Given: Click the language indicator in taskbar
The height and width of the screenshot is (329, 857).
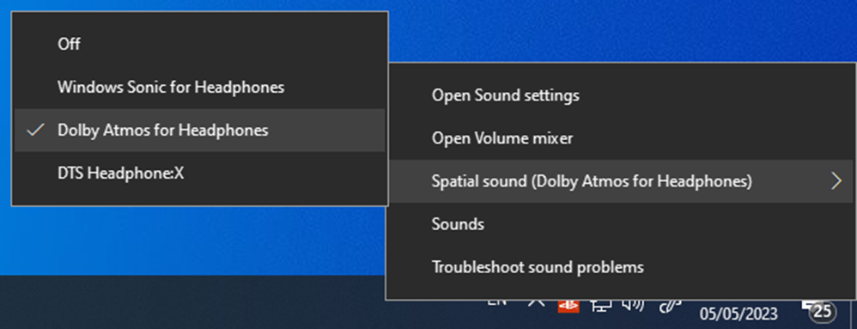Looking at the screenshot, I should pos(497,302).
